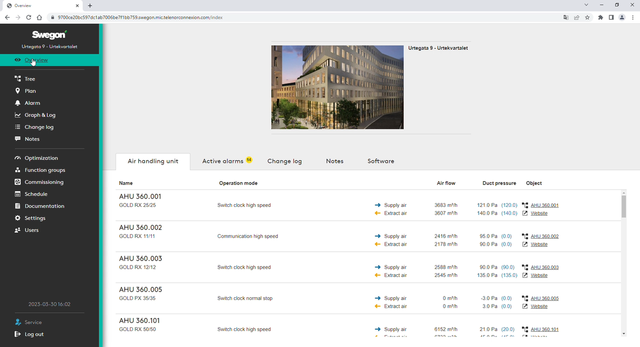Click the Log out door icon
Screen dimensions: 640x347
[x=18, y=334]
